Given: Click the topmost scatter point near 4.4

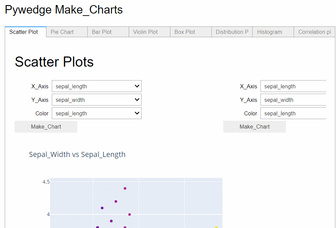Looking at the screenshot, I should (x=125, y=188).
